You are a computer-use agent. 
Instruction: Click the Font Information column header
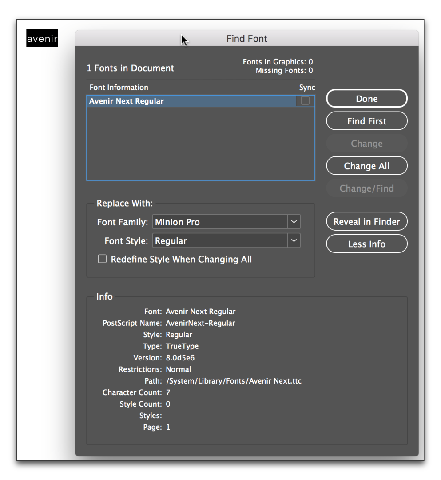pos(119,87)
